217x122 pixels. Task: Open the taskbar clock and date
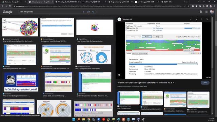(x=212, y=119)
